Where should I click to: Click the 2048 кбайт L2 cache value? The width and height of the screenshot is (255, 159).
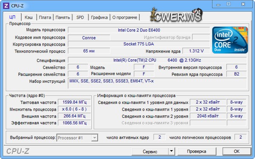(208, 116)
